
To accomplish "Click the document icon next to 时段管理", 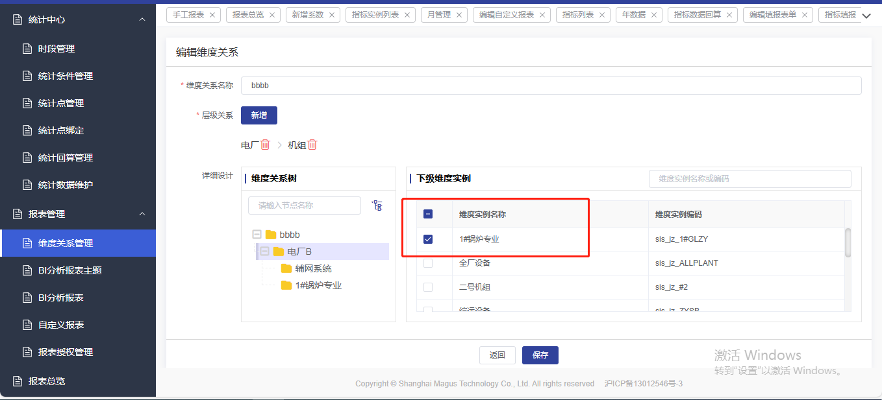I will 27,49.
